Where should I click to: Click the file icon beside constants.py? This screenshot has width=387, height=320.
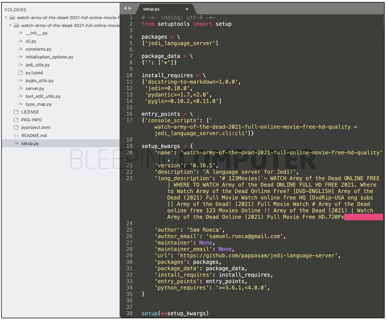click(x=21, y=49)
